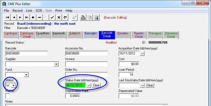This screenshot has height=106, width=211.
Task: Click the Order No. field
Action: pyautogui.click(x=86, y=75)
